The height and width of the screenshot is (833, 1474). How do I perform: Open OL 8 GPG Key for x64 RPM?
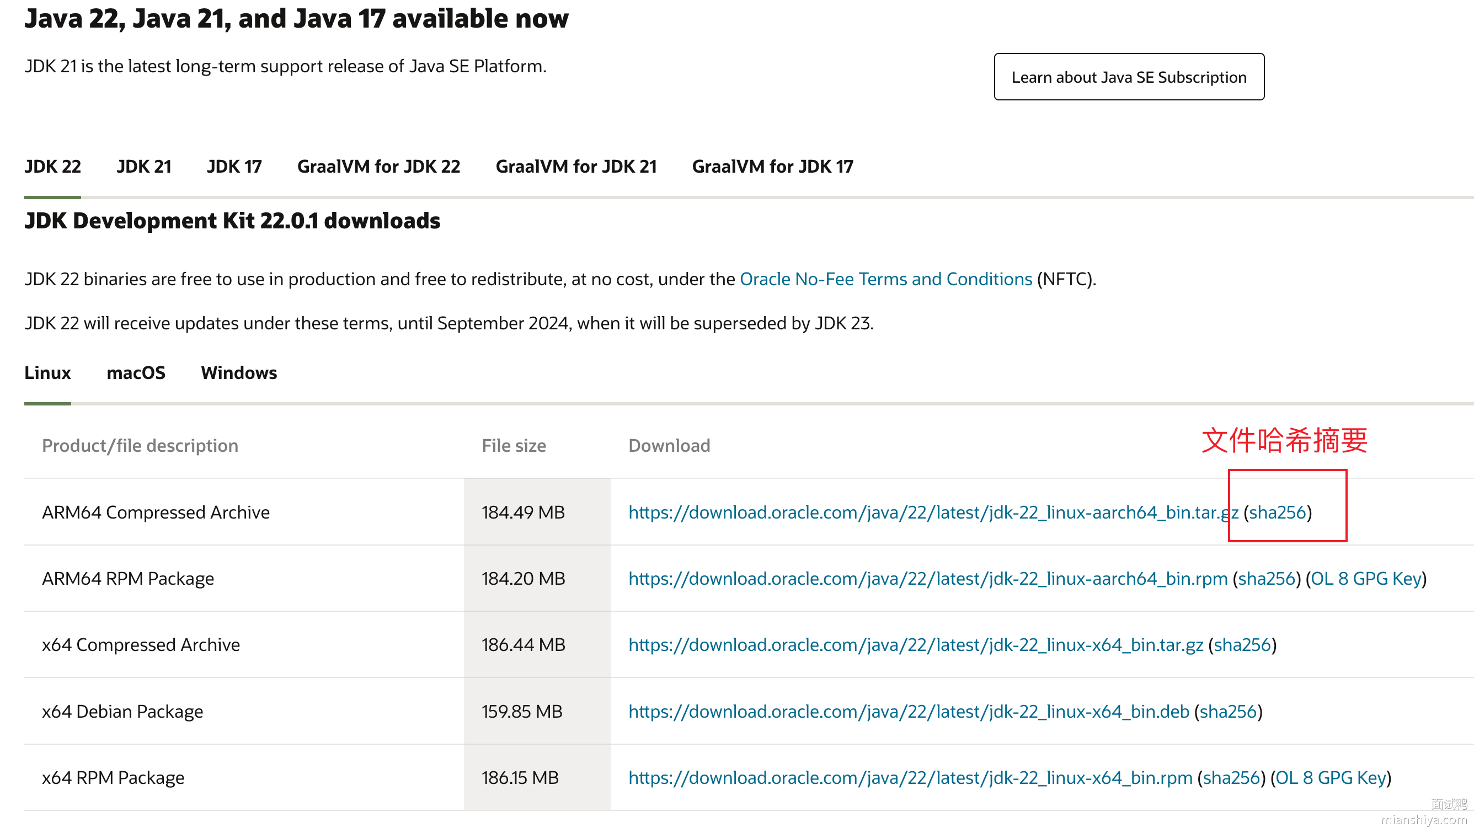1331,778
